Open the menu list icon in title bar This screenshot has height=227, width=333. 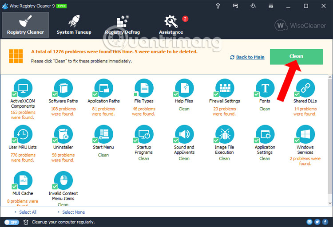click(271, 6)
